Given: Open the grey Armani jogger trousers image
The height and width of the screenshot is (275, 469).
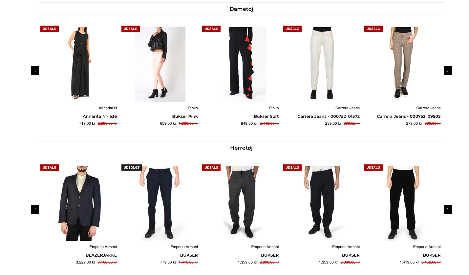Looking at the screenshot, I should tap(241, 203).
